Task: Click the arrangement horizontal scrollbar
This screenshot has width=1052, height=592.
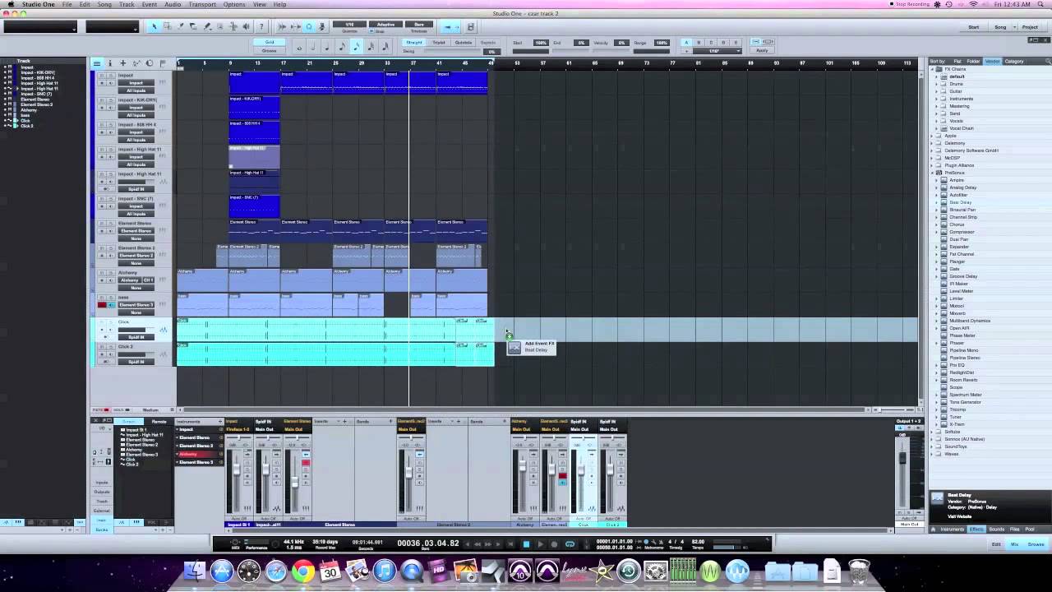Action: 522,409
